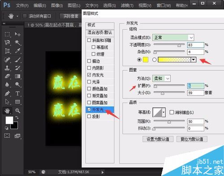Screen dimensions: 224x176
Task: Enable 内阴影 checkbox
Action: (x=89, y=68)
